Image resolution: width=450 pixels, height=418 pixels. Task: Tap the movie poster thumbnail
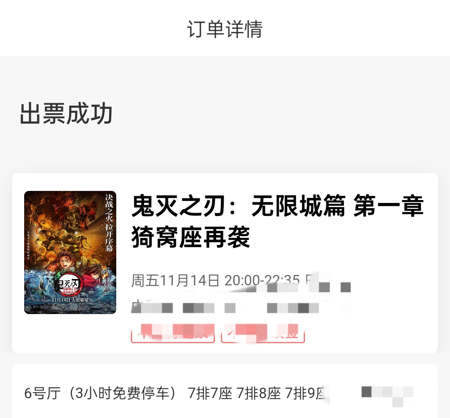(70, 252)
